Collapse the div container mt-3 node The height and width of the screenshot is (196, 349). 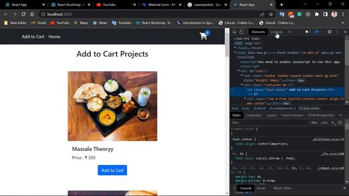[x=242, y=85]
